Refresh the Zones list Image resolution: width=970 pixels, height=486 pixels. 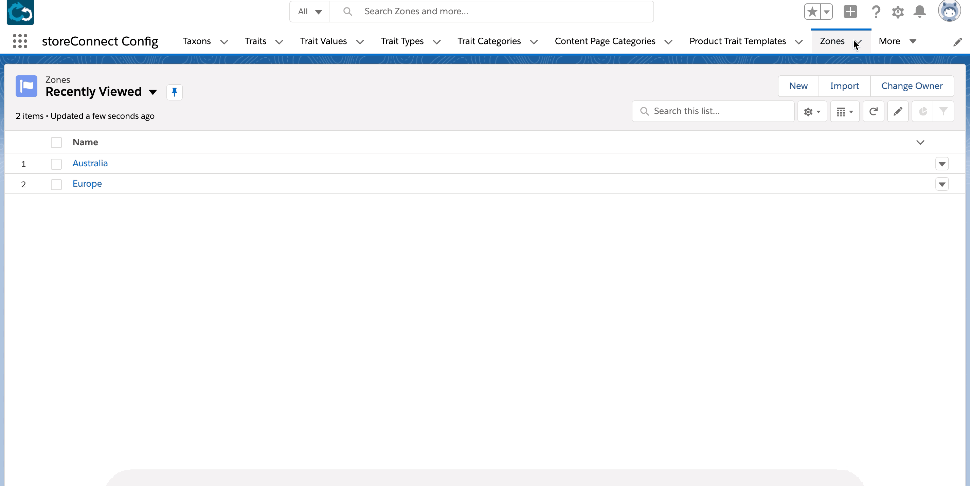pyautogui.click(x=873, y=111)
